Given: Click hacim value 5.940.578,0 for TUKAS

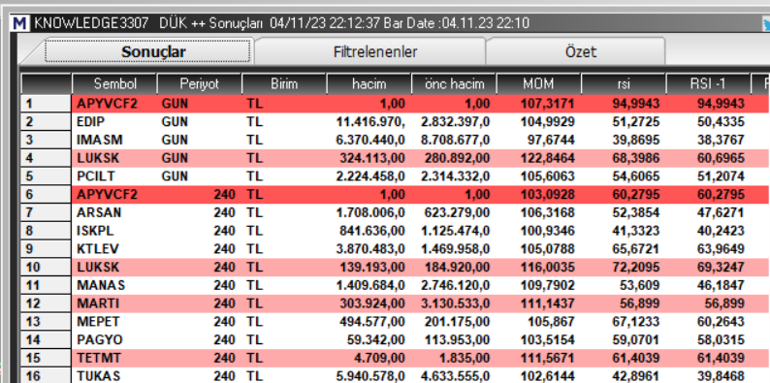Looking at the screenshot, I should coord(370,376).
